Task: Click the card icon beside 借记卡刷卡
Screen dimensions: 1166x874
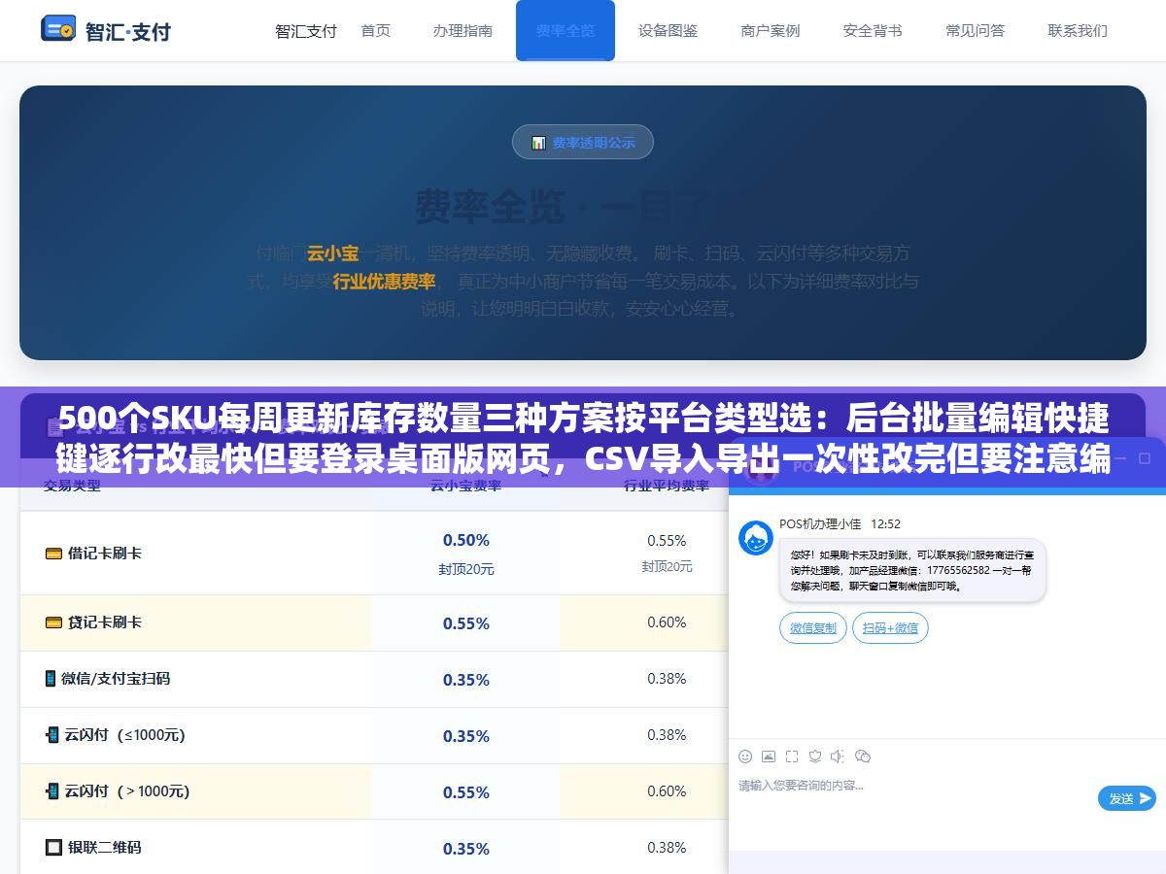Action: (x=53, y=554)
